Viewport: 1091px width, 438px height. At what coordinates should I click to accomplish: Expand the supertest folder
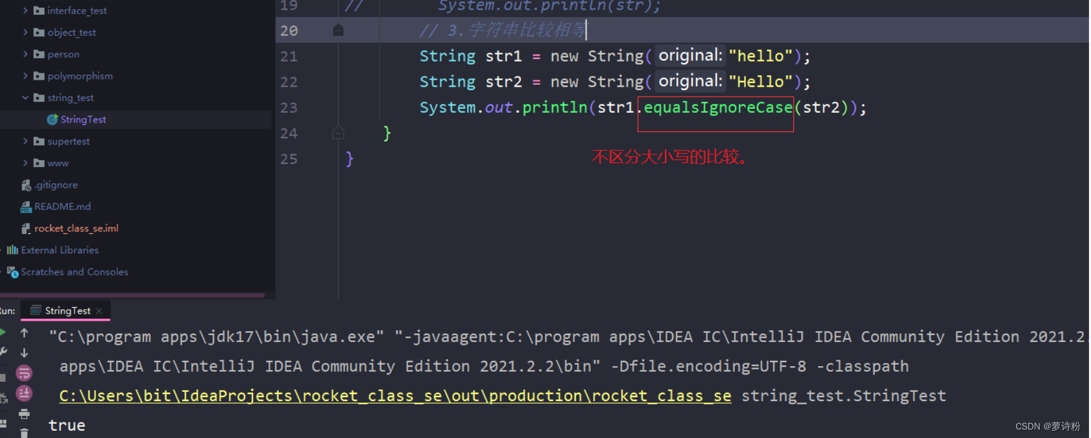tap(25, 141)
